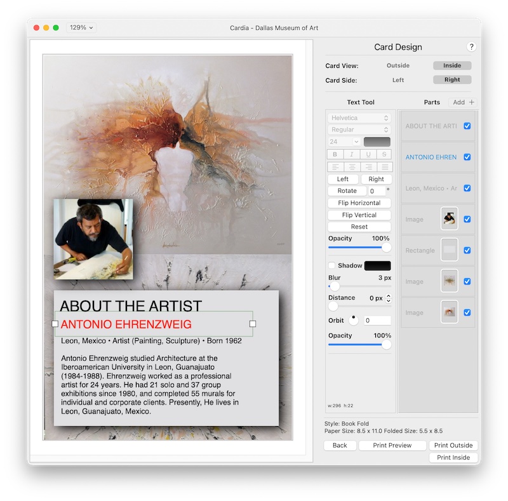Click the biography paragraph on card

150,385
